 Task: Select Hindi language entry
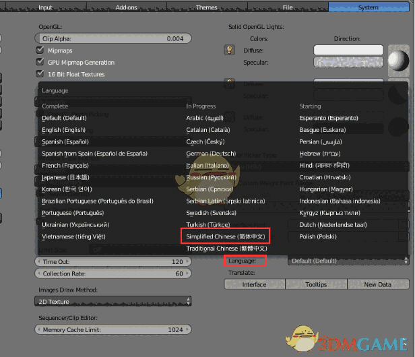[325, 166]
